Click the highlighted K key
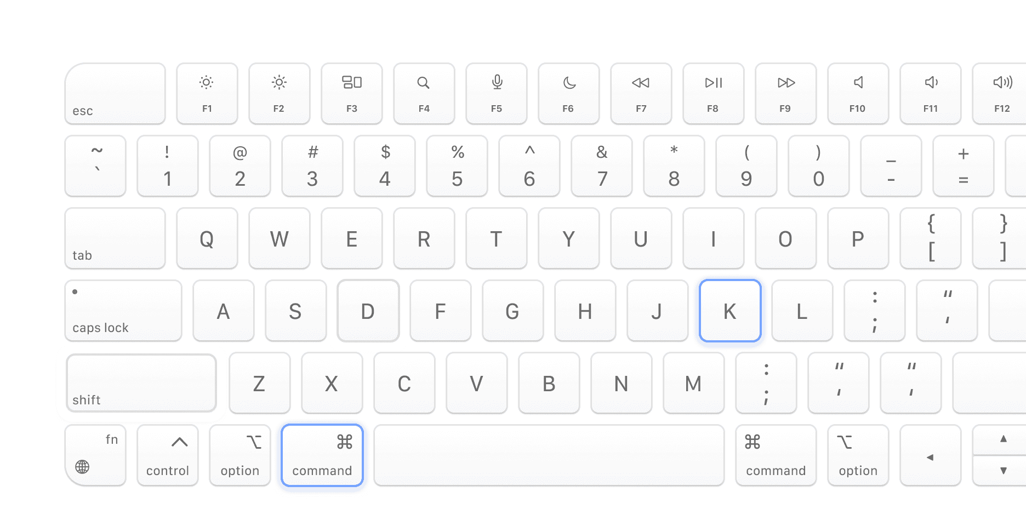 pos(730,311)
